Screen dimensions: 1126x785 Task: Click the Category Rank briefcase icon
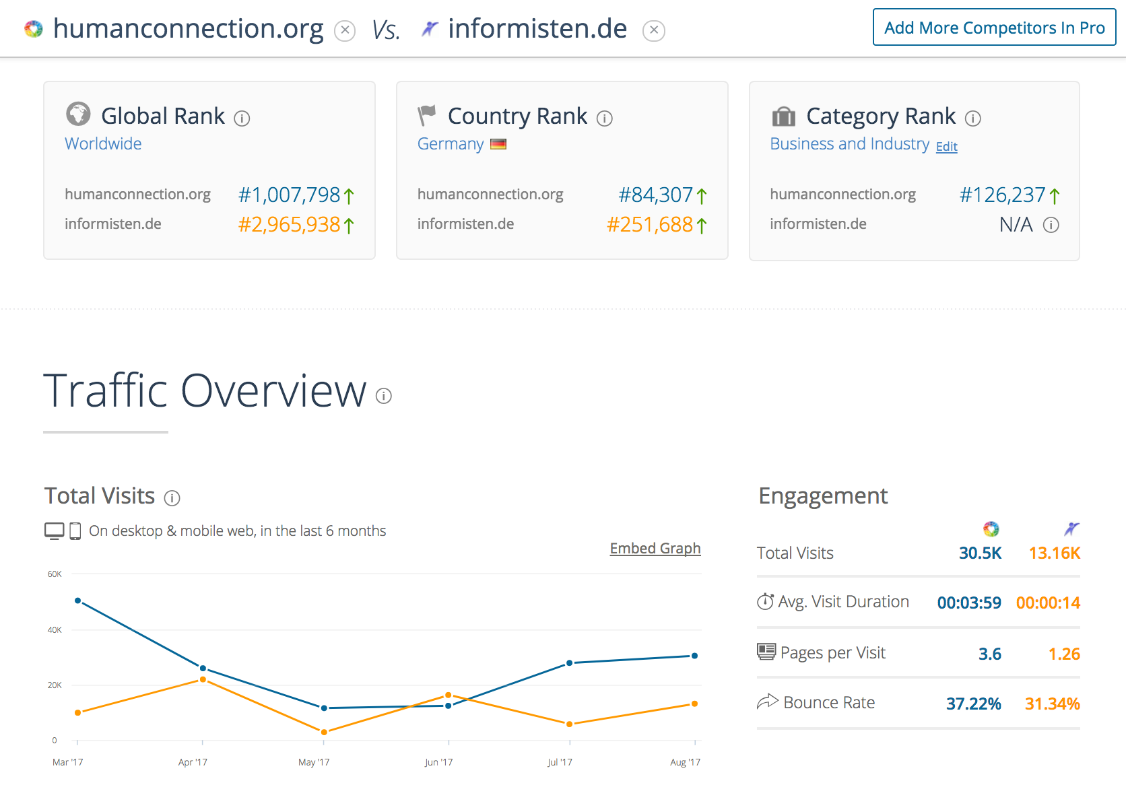pyautogui.click(x=783, y=116)
